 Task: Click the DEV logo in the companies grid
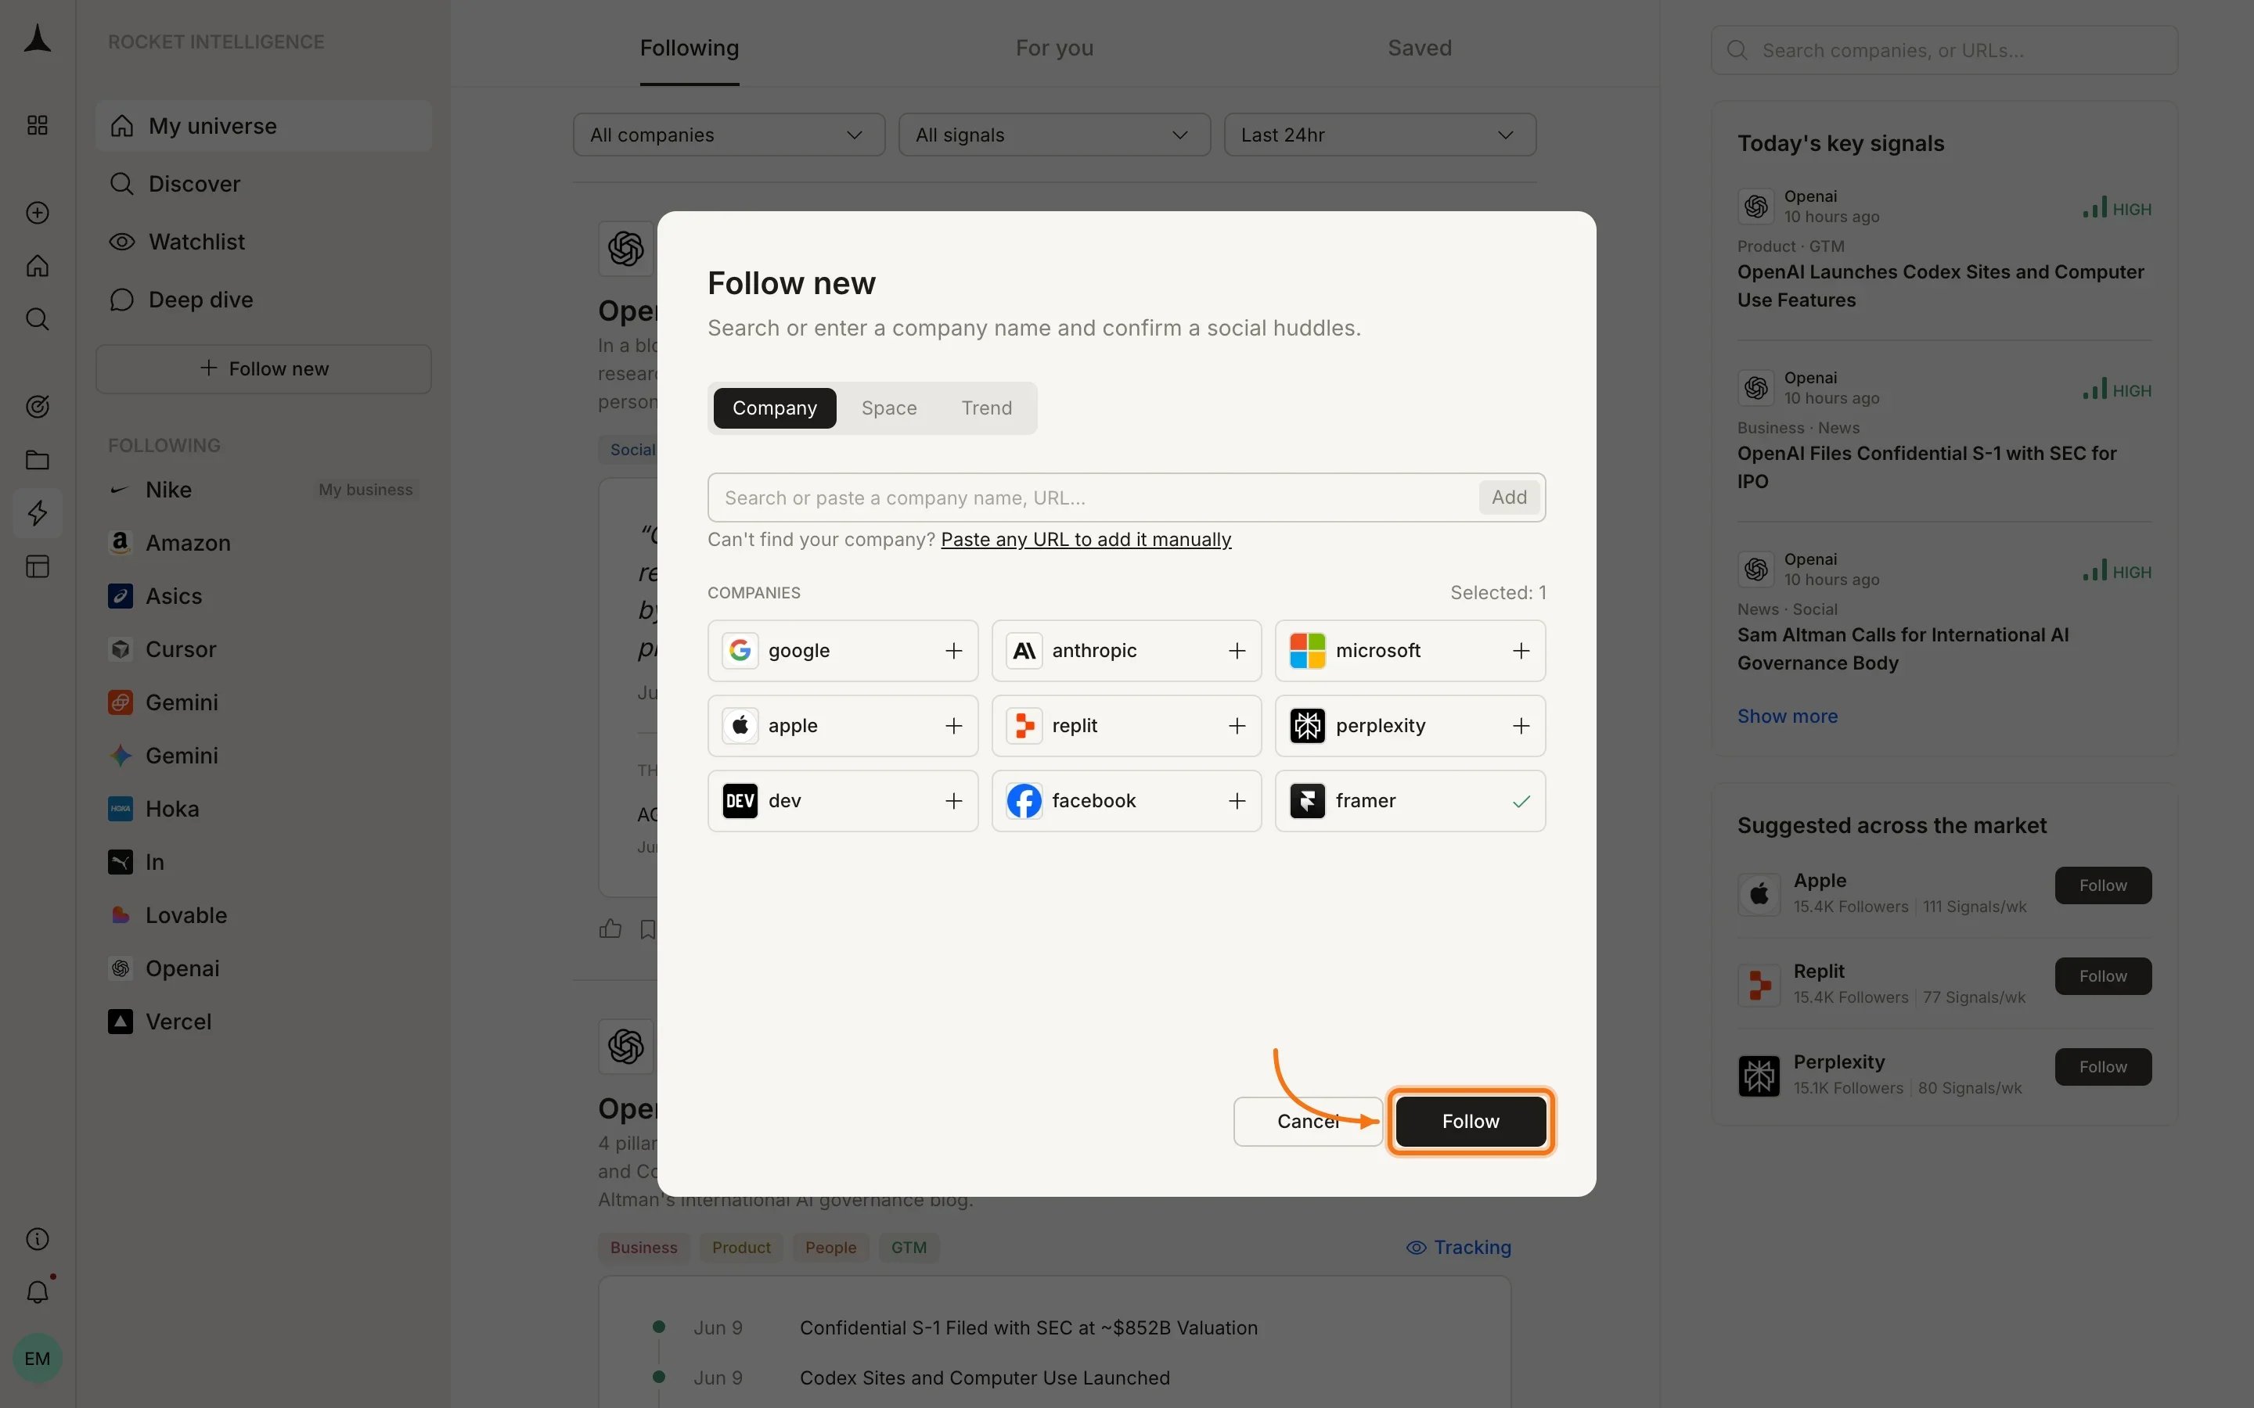click(x=740, y=801)
